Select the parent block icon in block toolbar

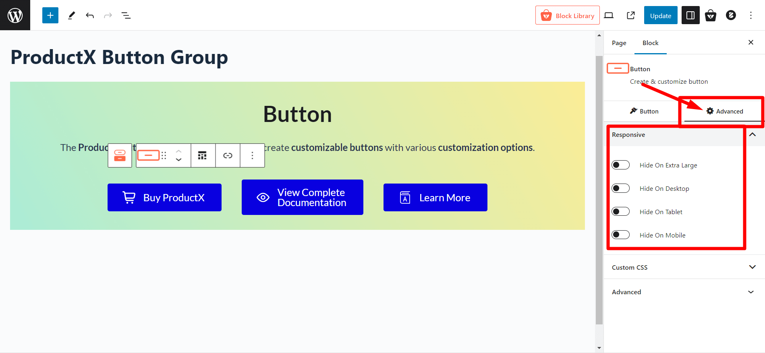(x=120, y=155)
